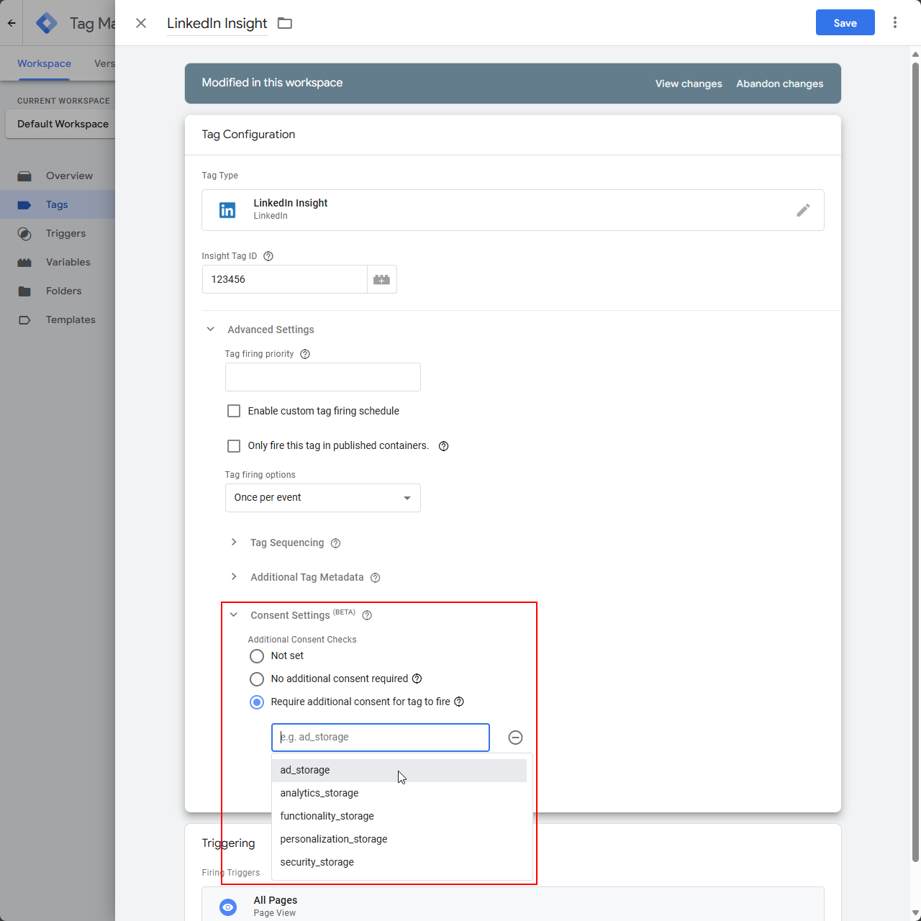921x921 pixels.
Task: Select Require additional consent radio
Action: click(257, 702)
